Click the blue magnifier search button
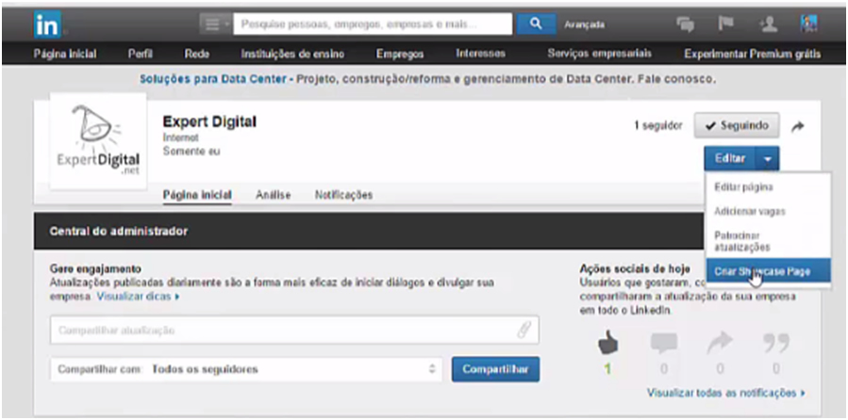The image size is (848, 420). (536, 24)
